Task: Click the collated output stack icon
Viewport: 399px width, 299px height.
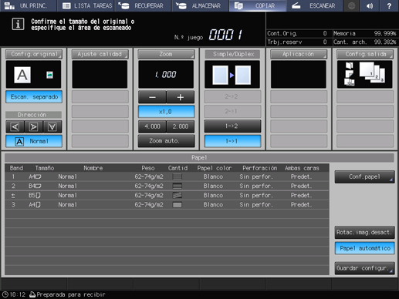Action: point(372,72)
